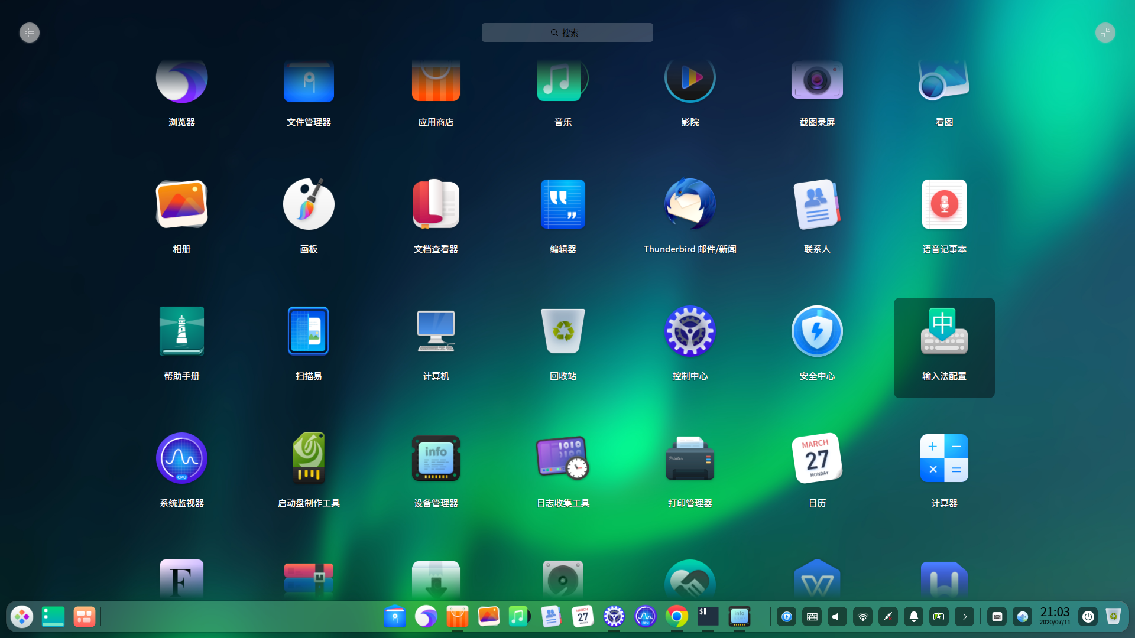Open the 日历 calendar app

pos(817,458)
